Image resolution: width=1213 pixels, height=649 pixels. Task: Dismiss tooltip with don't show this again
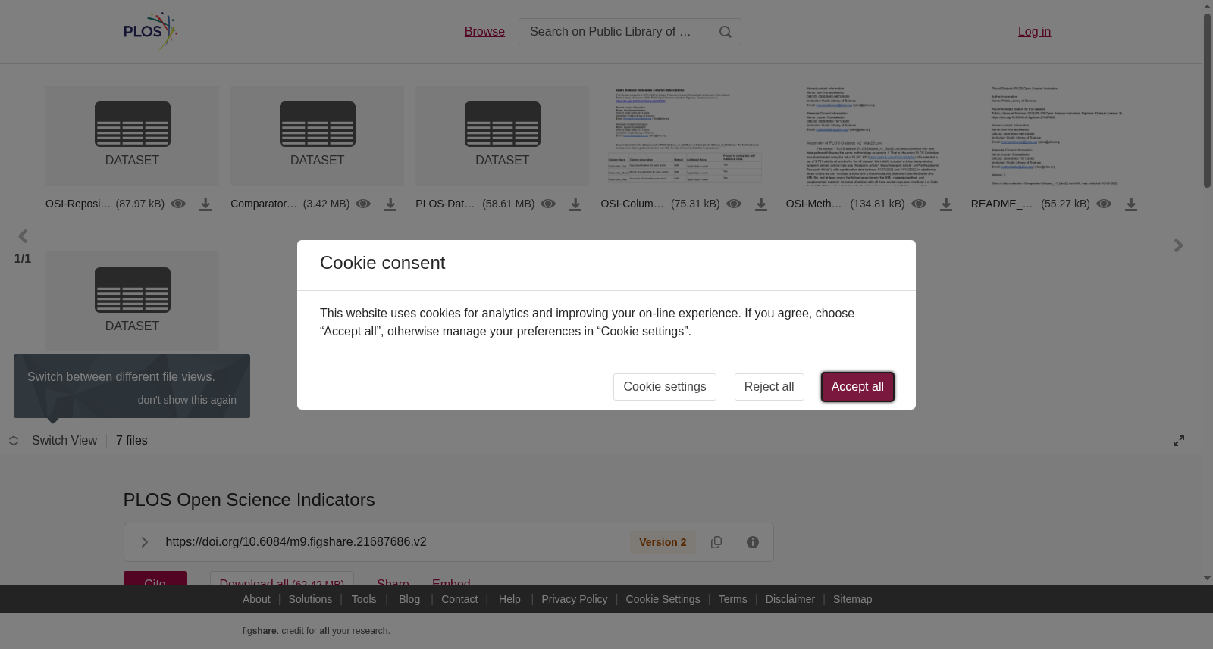click(186, 400)
